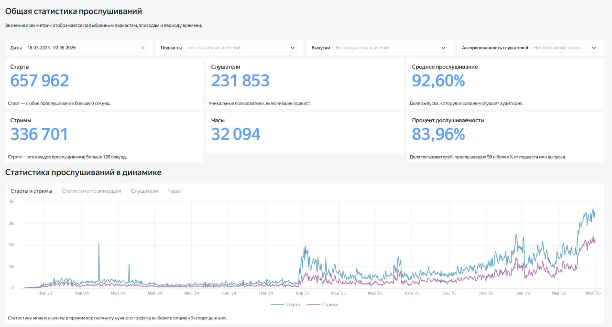Click the Май '26 label on chart axis

(593, 293)
